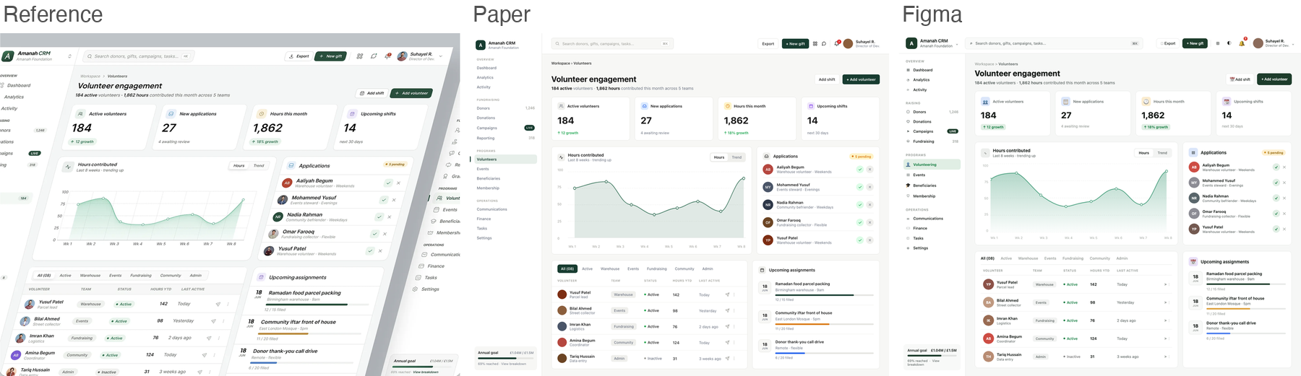
Task: Expand Bilal Ahmed row chevron in Figma panel
Action: [x=1166, y=302]
